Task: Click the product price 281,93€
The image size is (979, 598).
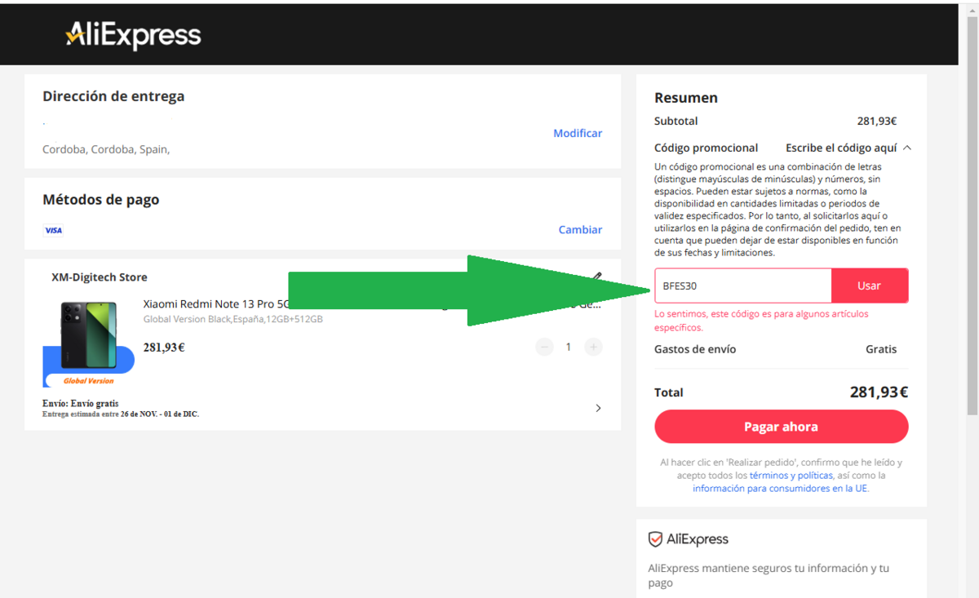Action: 164,348
